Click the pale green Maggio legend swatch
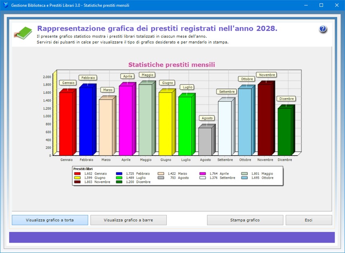The height and width of the screenshot is (253, 345). pos(244,174)
